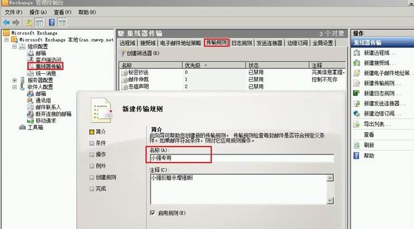Click the 状态 column header

[277, 65]
